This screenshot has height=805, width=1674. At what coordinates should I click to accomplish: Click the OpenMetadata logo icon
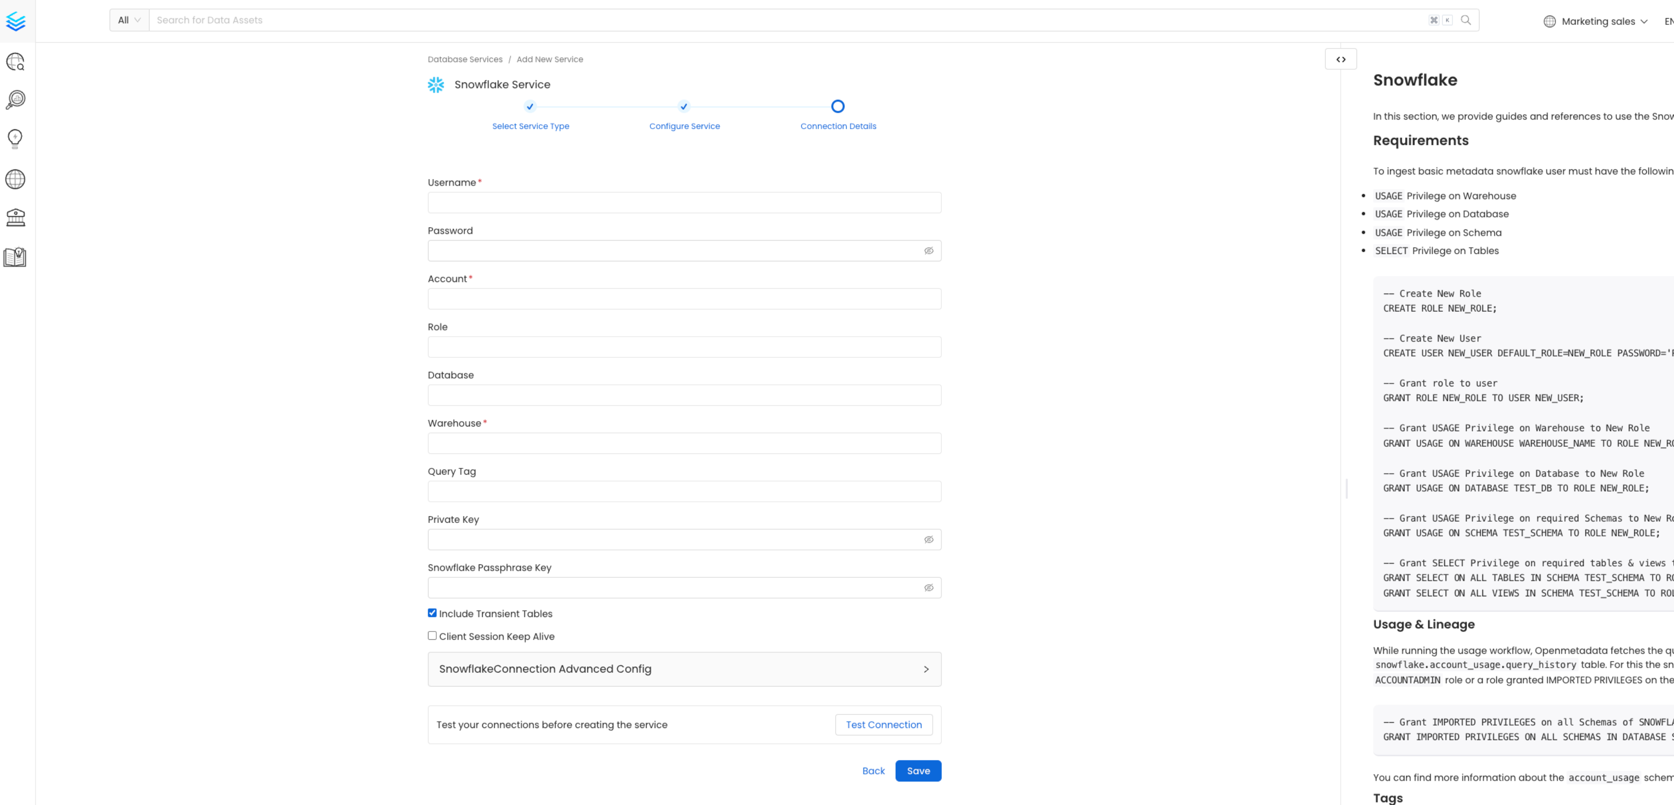16,22
